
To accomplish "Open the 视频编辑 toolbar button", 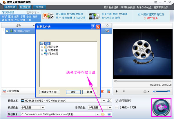I will (x=25, y=7).
